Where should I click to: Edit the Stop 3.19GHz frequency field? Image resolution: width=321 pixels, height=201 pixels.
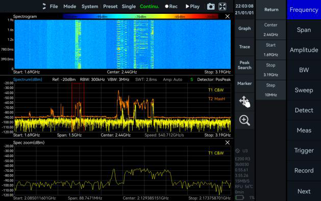(270, 70)
